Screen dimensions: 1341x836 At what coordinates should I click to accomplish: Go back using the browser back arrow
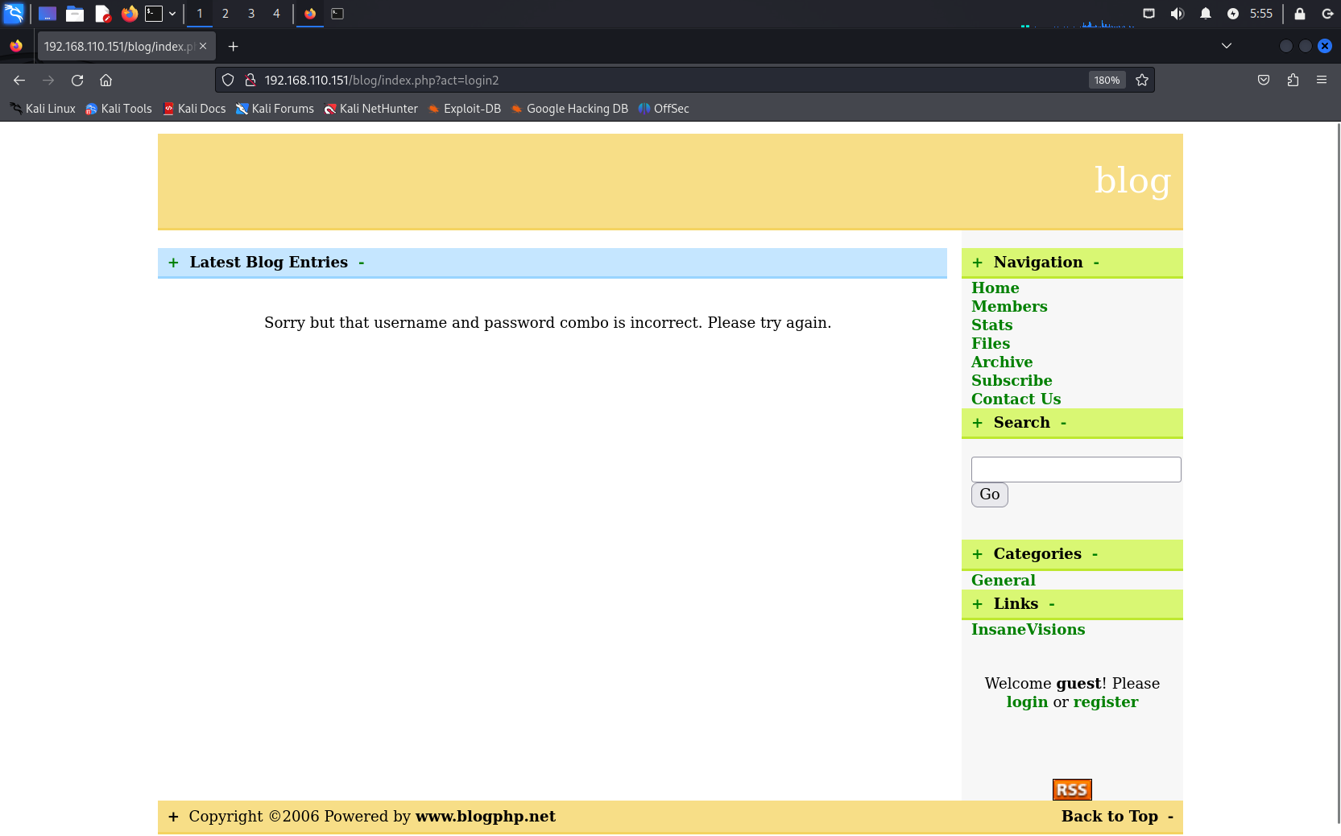[19, 81]
